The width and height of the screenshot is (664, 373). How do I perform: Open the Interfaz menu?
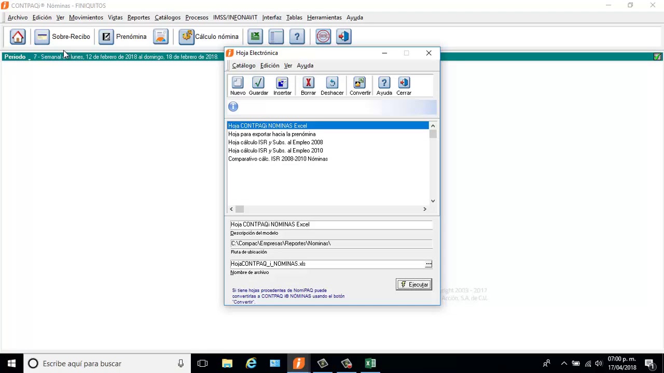coord(272,18)
